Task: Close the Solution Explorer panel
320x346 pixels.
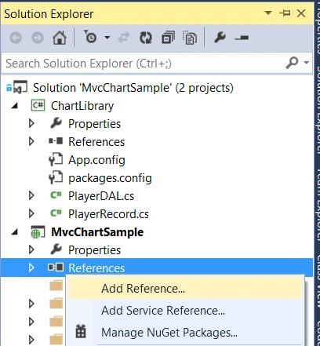Action: [x=301, y=13]
